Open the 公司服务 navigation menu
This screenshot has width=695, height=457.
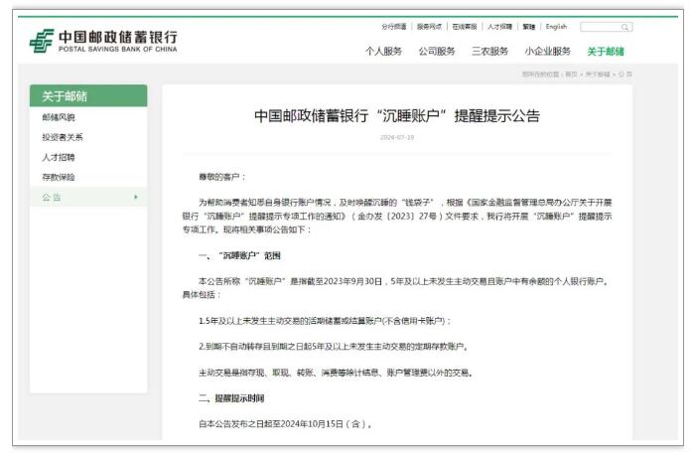coord(437,52)
